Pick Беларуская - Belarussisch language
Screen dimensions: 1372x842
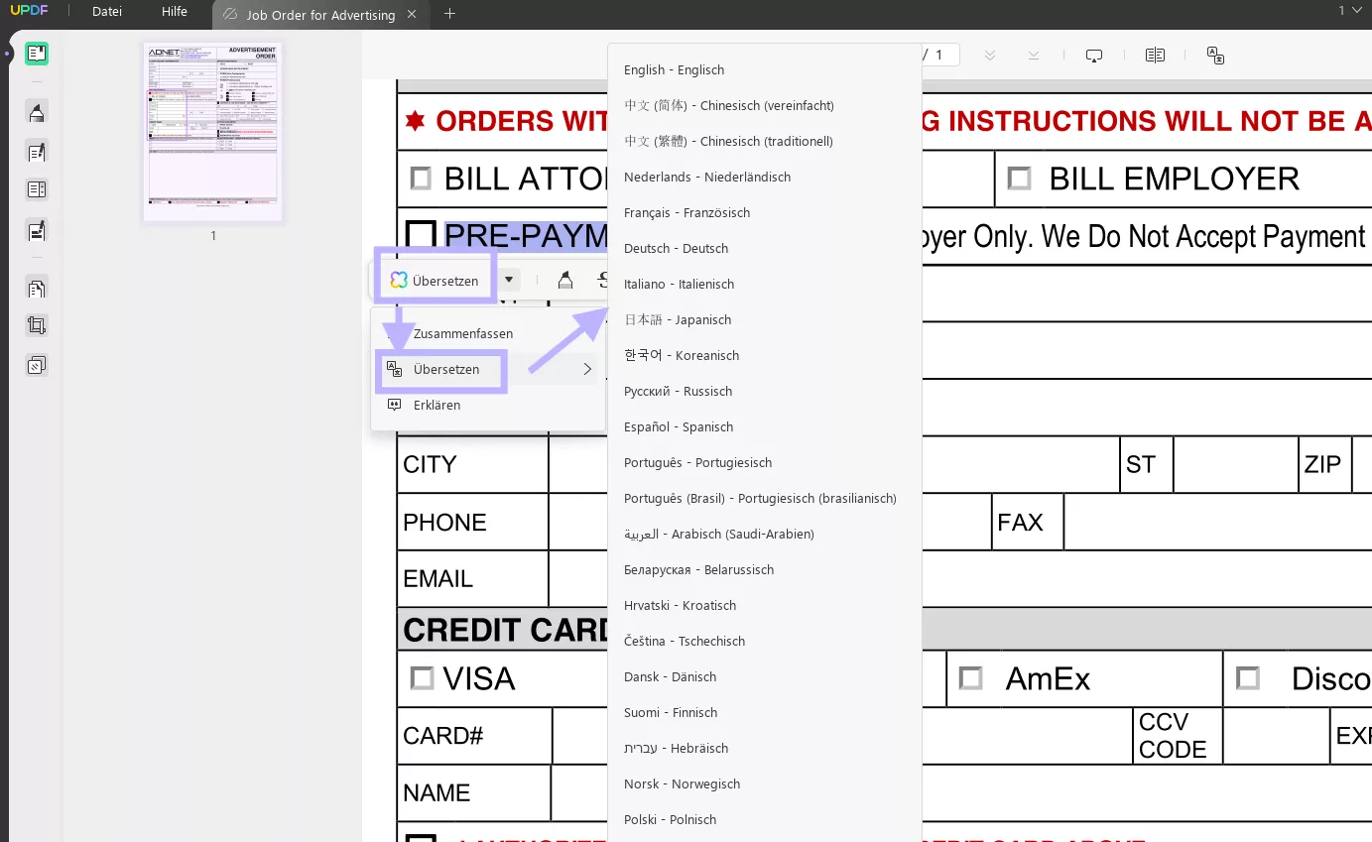698,570
